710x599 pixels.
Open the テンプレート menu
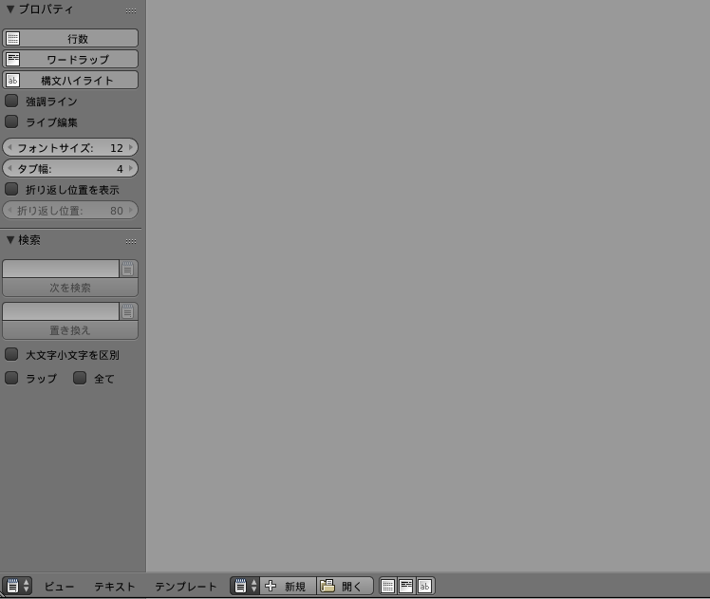click(x=186, y=587)
